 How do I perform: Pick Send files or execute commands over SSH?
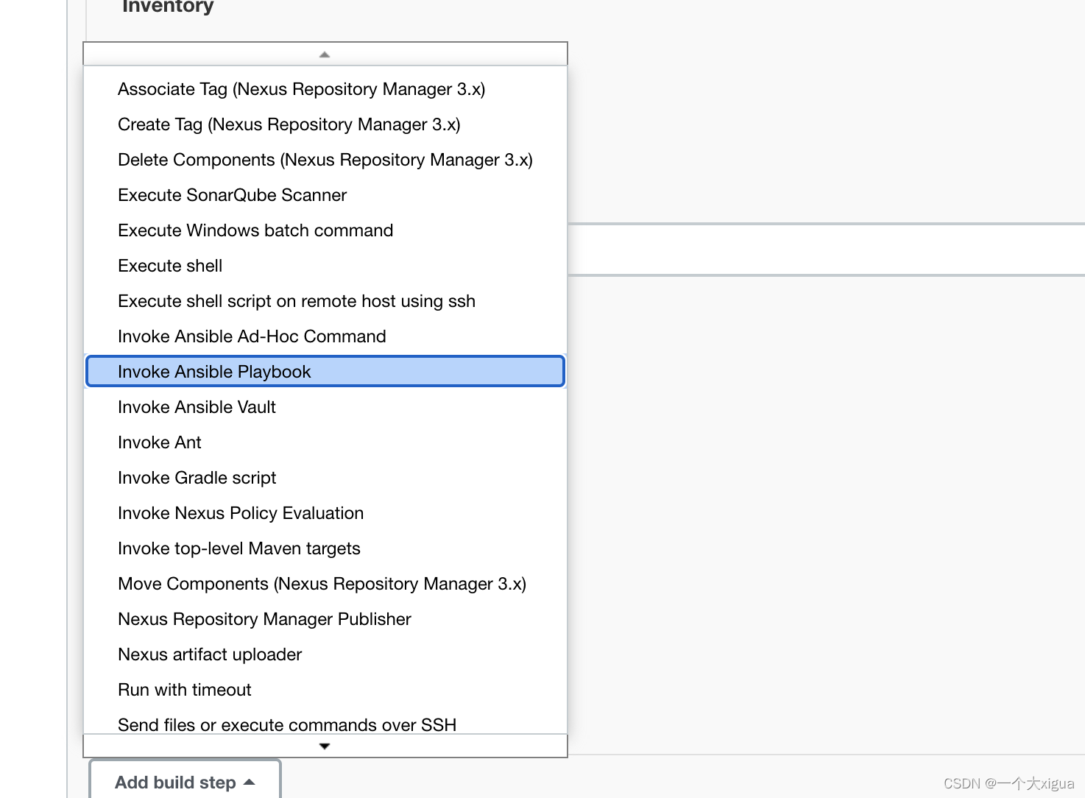coord(287,724)
